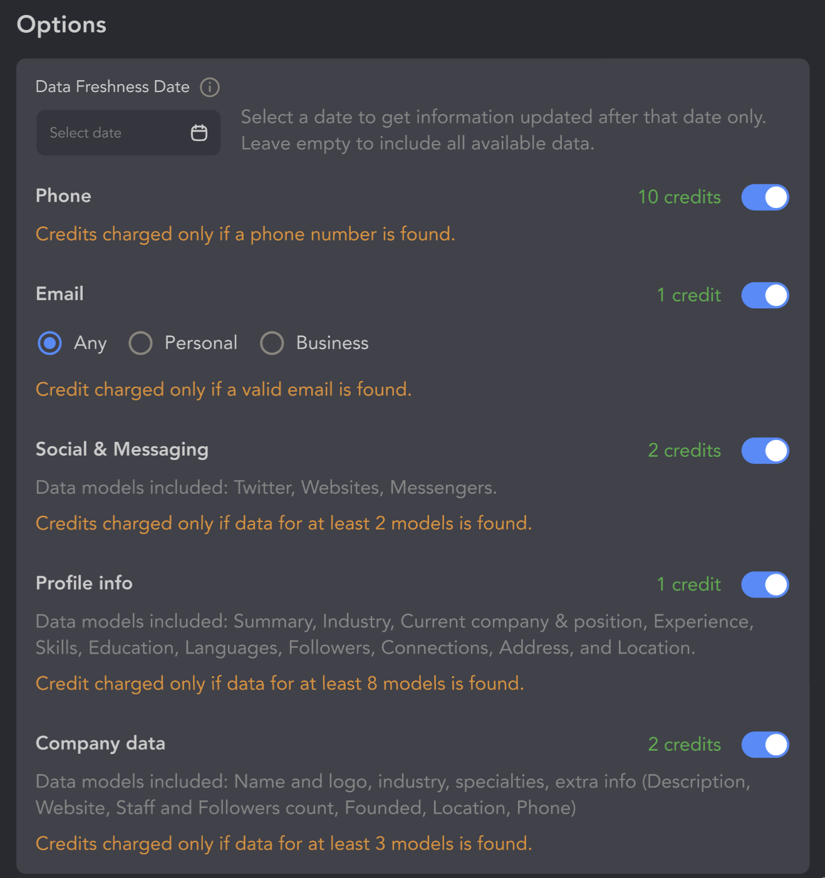The height and width of the screenshot is (878, 825).
Task: Pick the Business email radio button
Action: 272,343
